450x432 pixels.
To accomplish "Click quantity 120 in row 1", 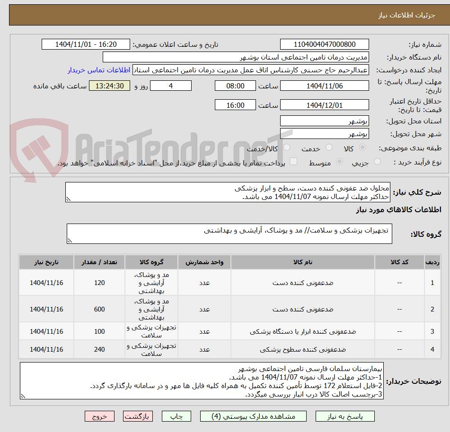I will 99,283.
